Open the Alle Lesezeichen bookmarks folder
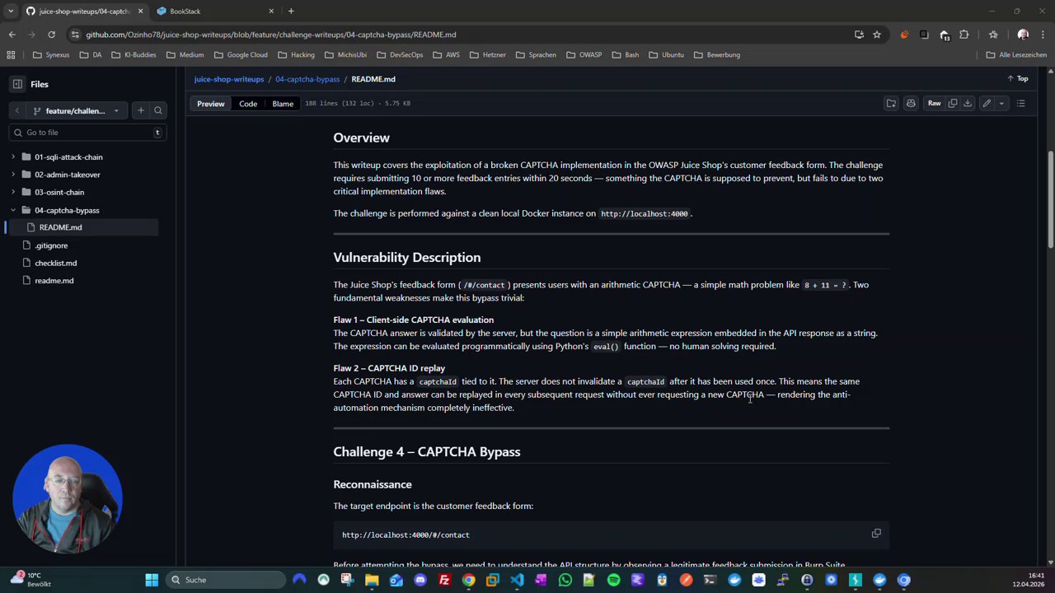 1016,54
